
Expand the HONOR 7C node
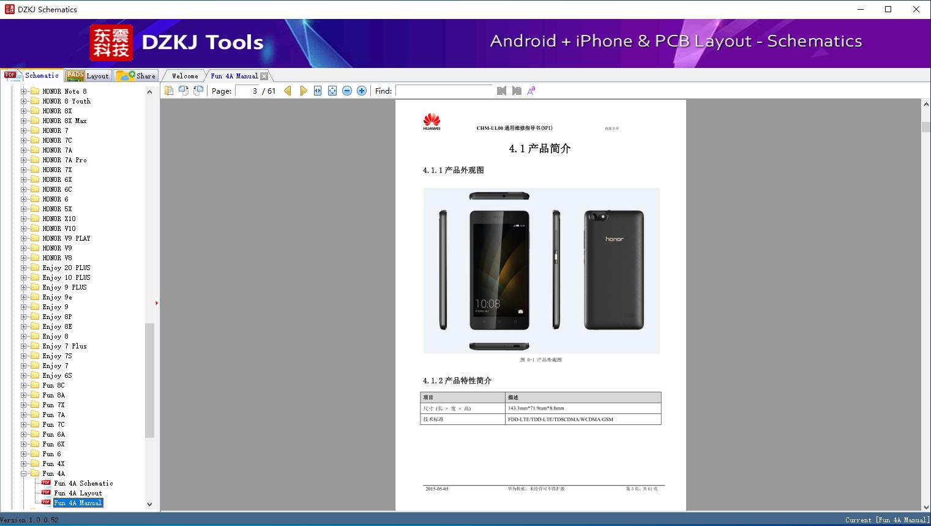point(24,140)
